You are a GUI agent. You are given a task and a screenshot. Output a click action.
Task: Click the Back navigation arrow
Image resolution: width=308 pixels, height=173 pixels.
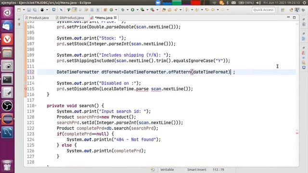(213, 10)
